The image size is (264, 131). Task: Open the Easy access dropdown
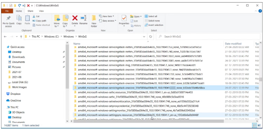[x=108, y=21]
